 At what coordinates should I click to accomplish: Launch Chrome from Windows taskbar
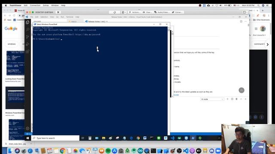(x=138, y=138)
